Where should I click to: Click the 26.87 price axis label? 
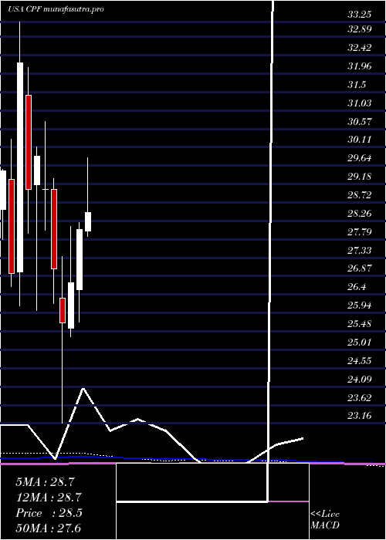[359, 268]
